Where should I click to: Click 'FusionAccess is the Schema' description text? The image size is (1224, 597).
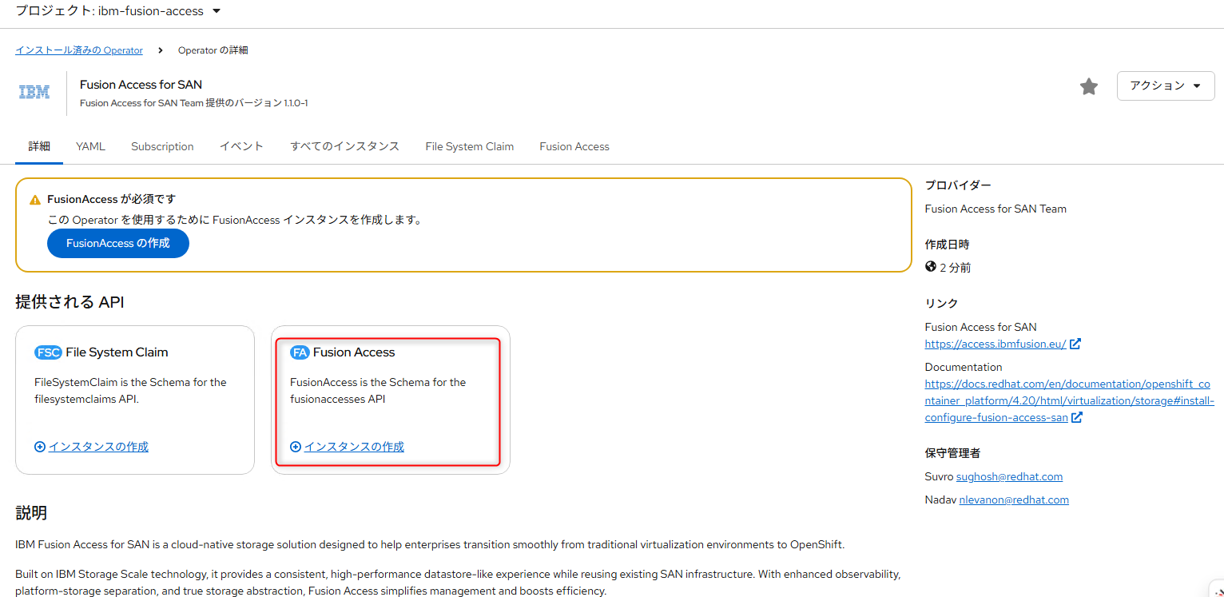[378, 391]
